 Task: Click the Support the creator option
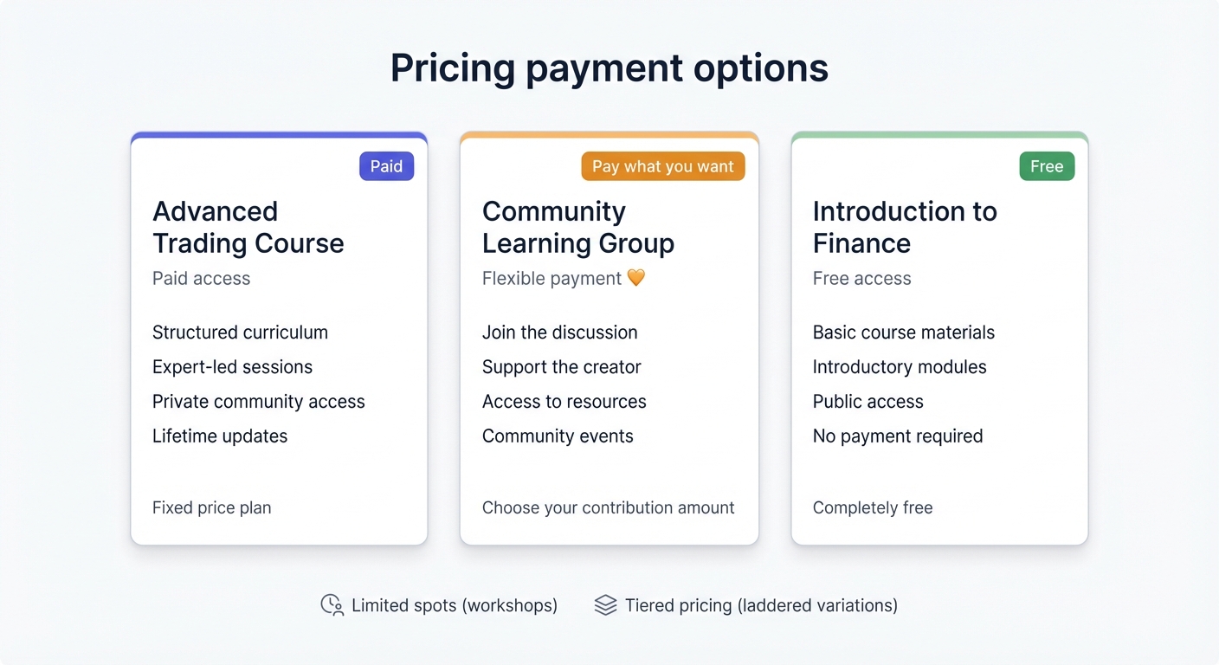561,366
